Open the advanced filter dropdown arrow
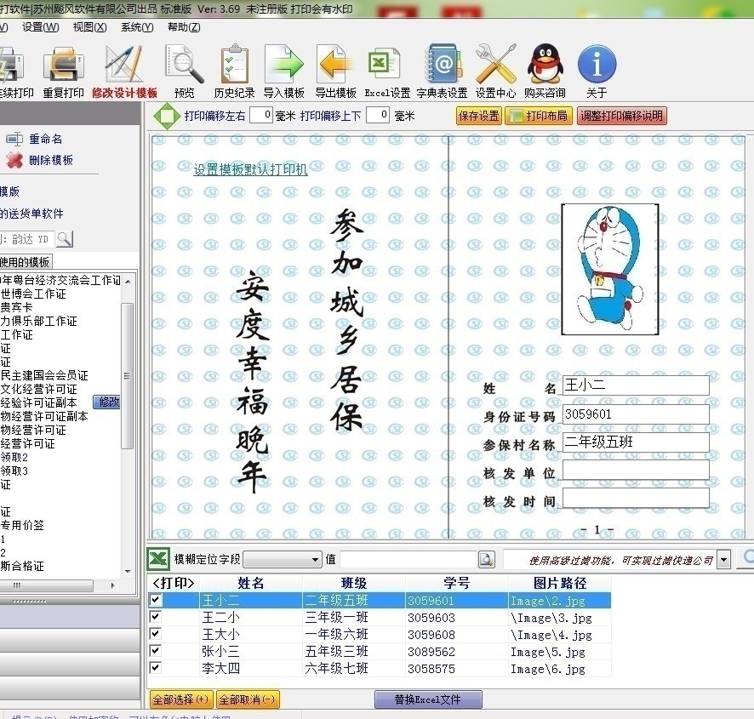Viewport: 754px width, 719px height. tap(722, 559)
